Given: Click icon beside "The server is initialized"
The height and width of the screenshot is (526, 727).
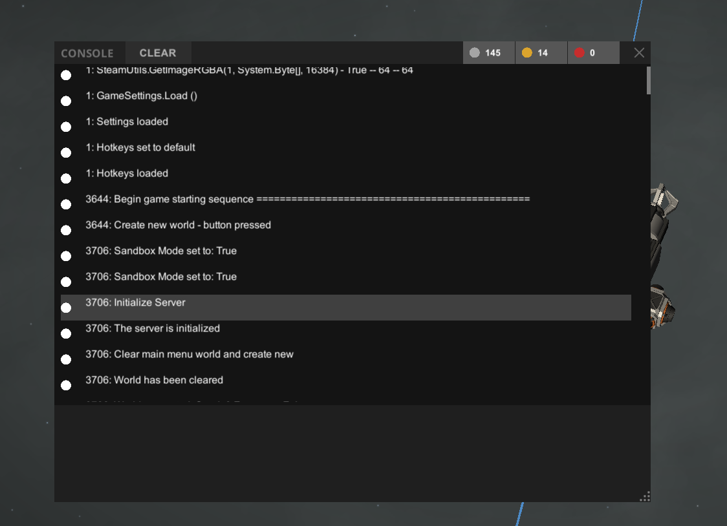Looking at the screenshot, I should click(66, 334).
